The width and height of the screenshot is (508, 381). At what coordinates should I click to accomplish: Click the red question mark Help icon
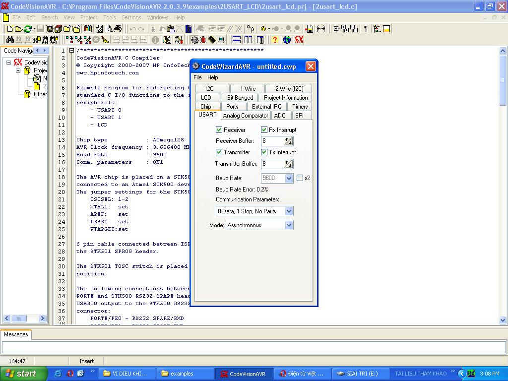[275, 40]
